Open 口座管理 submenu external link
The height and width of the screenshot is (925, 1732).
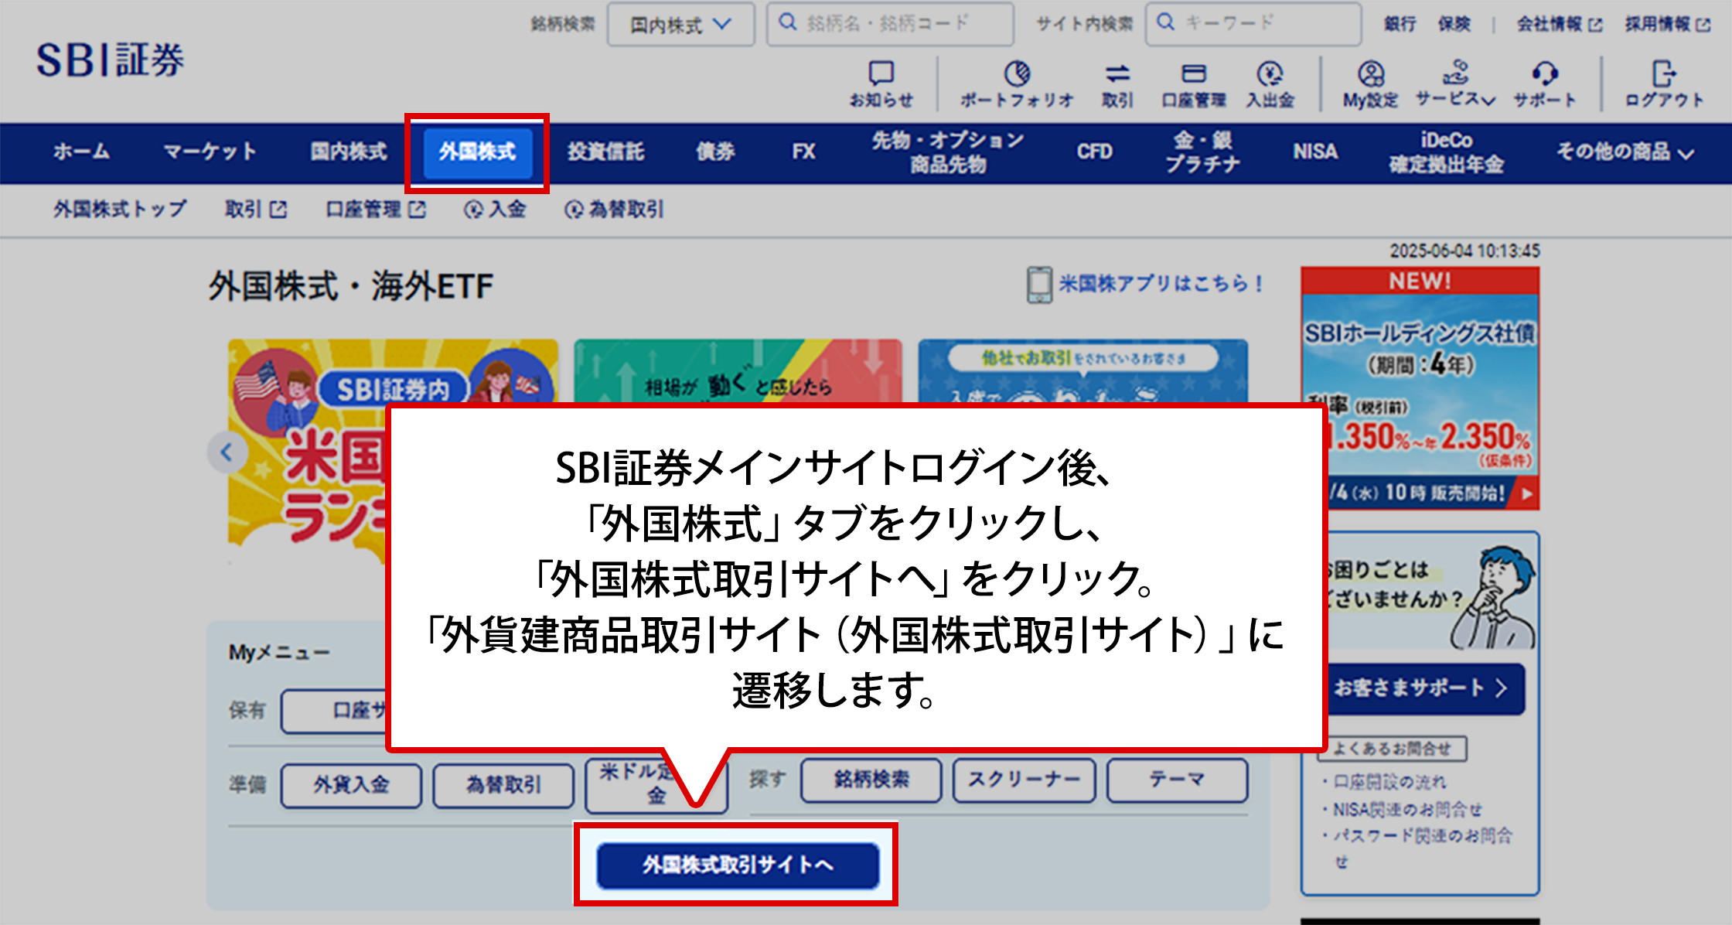pos(376,209)
